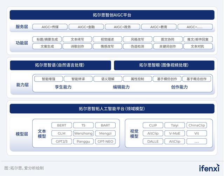Select the 基于概念创作 capability box
The width and height of the screenshot is (224, 176).
[197, 79]
